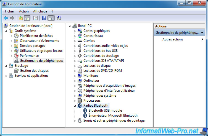Open the Action menu
Viewport: 208px width, 136px height.
tap(24, 11)
